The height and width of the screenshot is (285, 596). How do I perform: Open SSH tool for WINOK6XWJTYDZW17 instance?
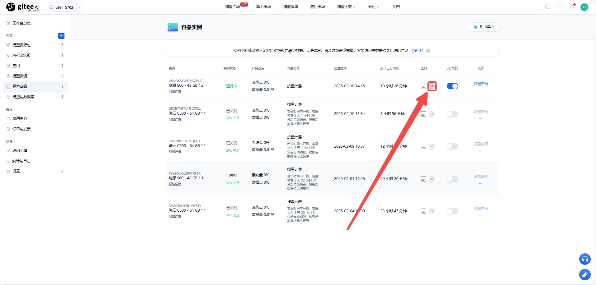[423, 86]
